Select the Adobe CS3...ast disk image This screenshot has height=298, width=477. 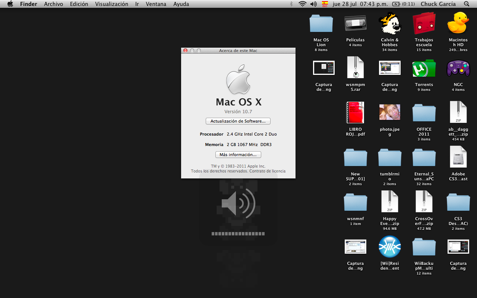[x=458, y=157]
